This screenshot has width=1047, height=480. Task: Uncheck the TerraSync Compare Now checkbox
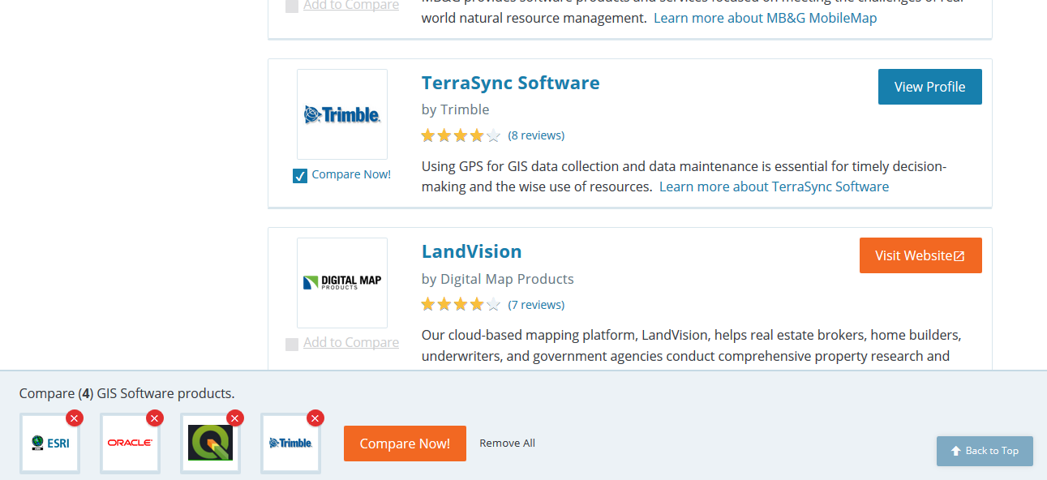[300, 175]
